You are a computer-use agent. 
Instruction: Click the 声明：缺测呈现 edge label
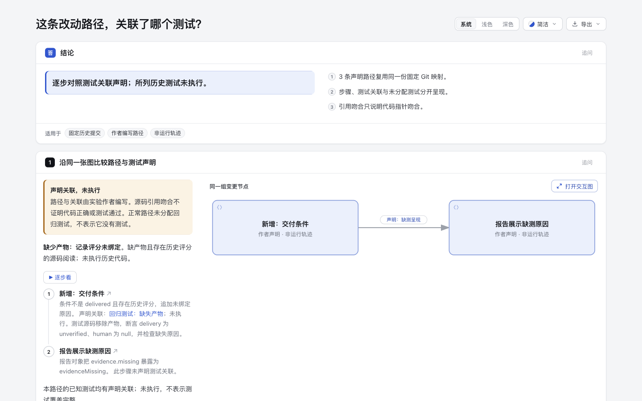[x=403, y=220]
